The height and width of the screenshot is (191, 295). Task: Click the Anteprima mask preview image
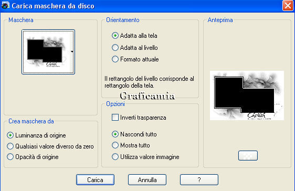(247, 95)
